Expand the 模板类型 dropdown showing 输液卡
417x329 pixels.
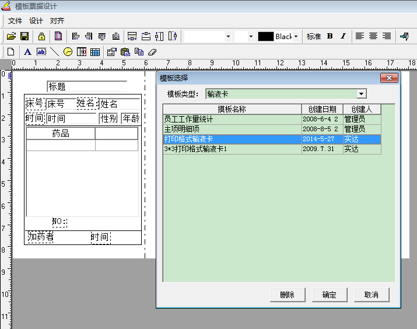(x=361, y=94)
